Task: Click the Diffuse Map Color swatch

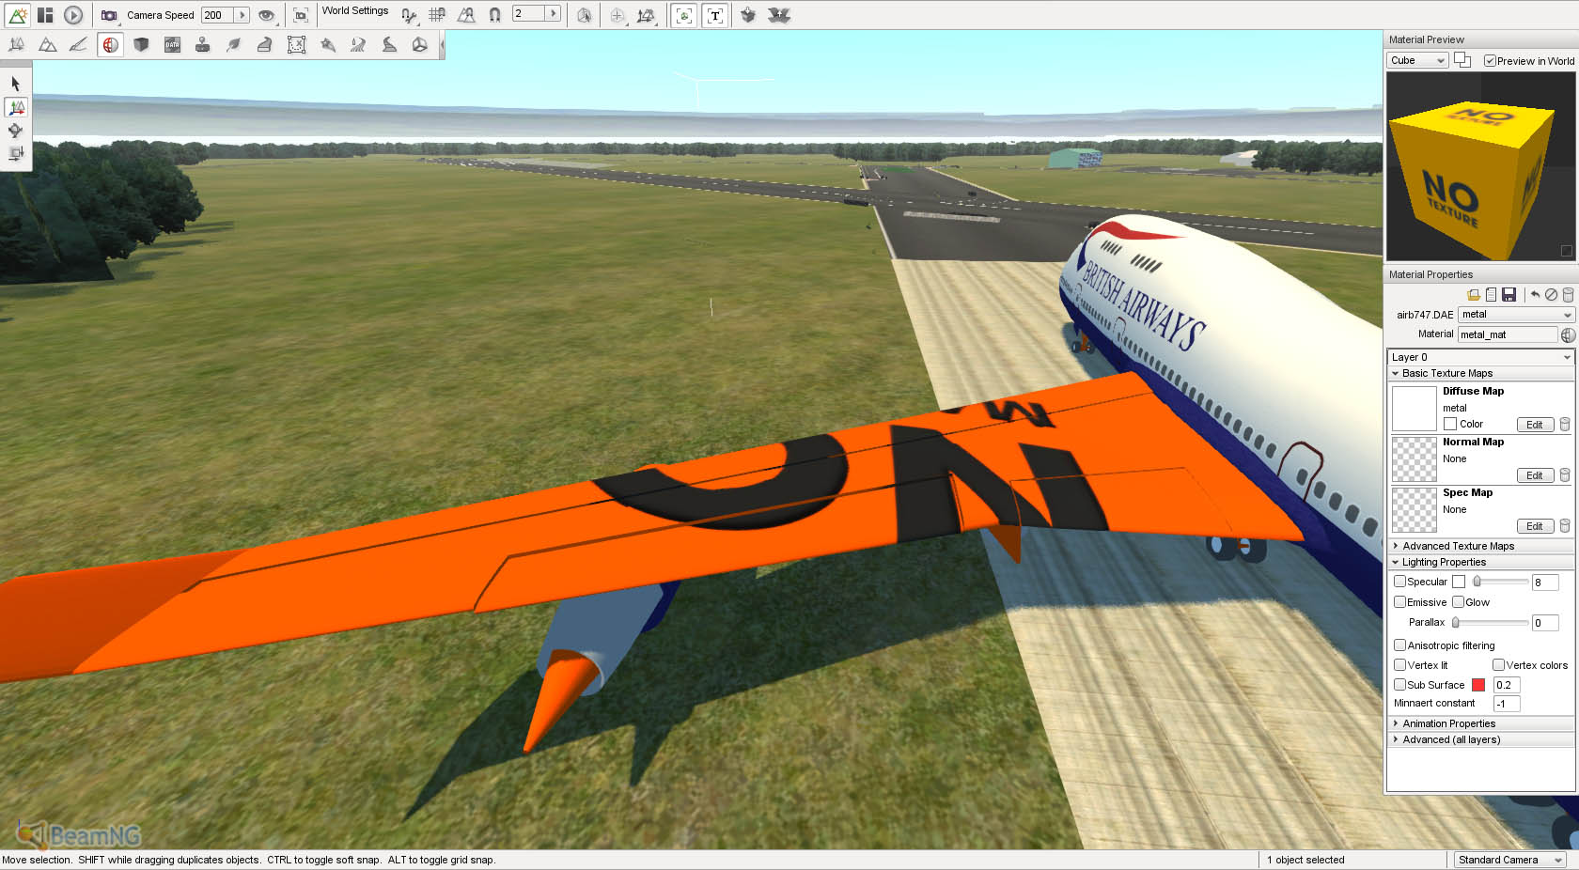Action: pos(1450,424)
